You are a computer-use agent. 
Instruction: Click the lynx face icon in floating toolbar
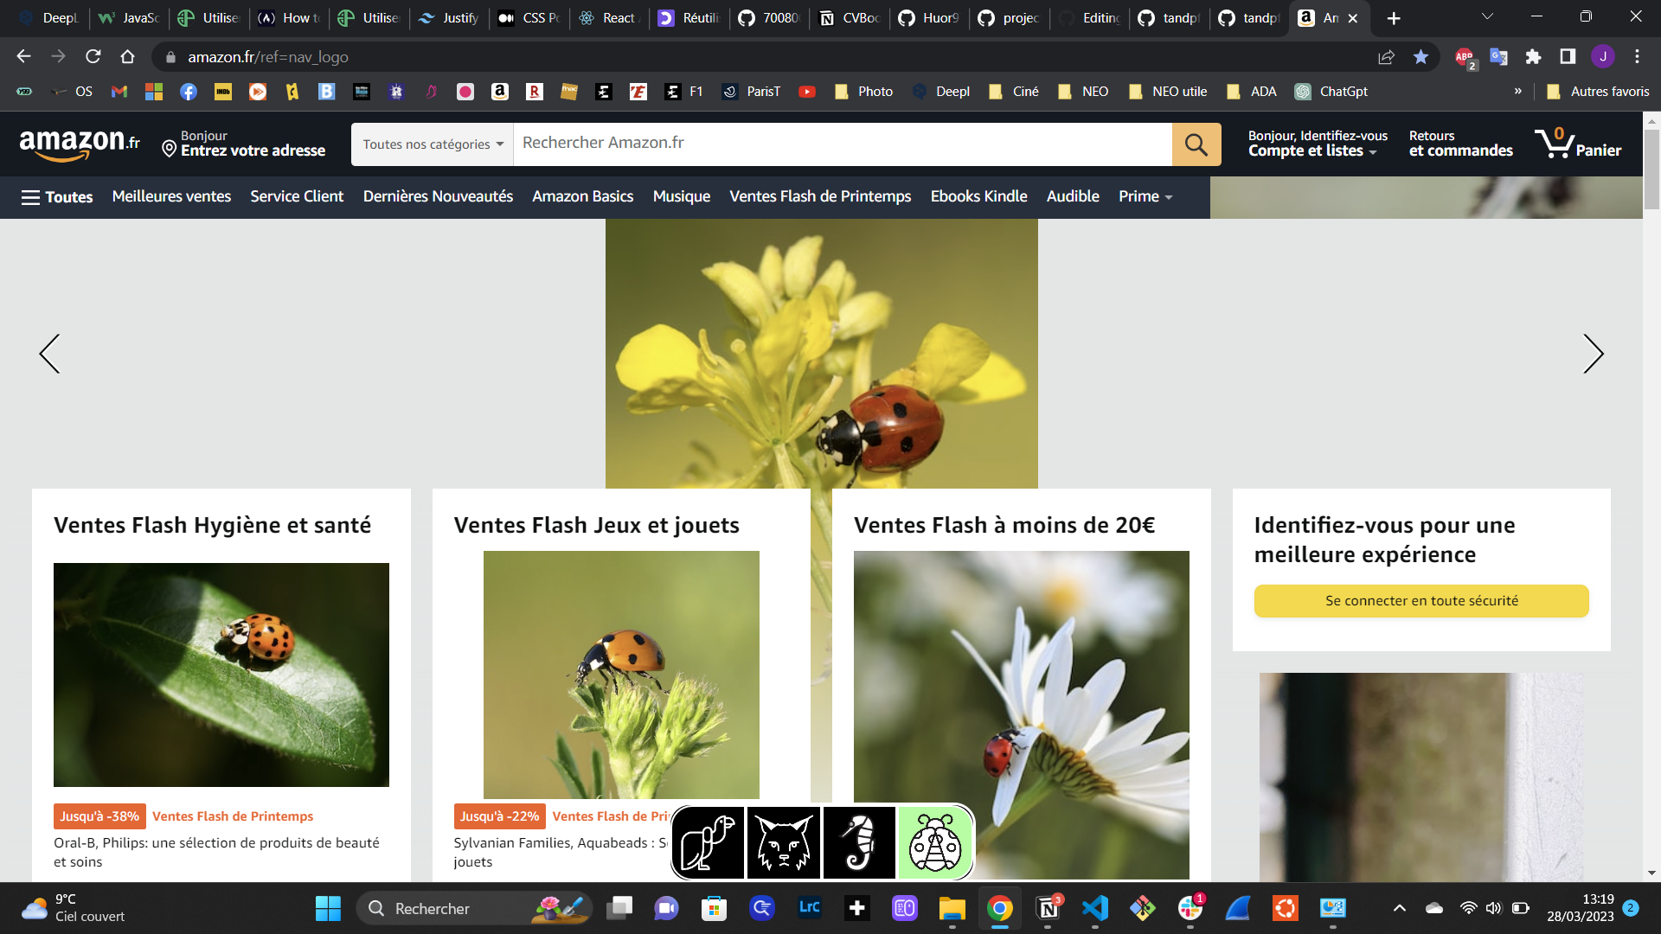(783, 843)
